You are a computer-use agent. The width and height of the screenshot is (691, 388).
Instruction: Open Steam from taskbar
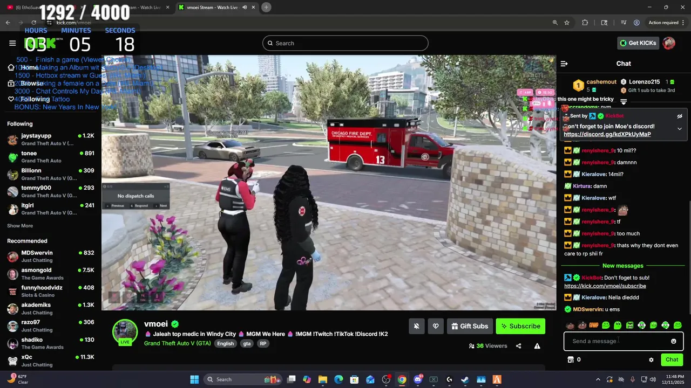(465, 379)
